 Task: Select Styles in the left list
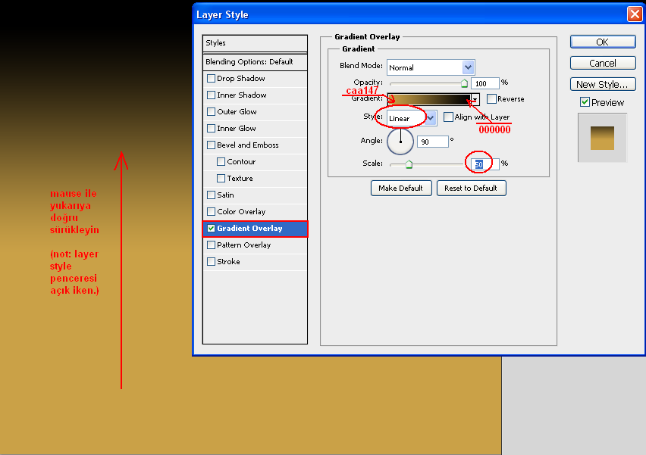tap(255, 43)
